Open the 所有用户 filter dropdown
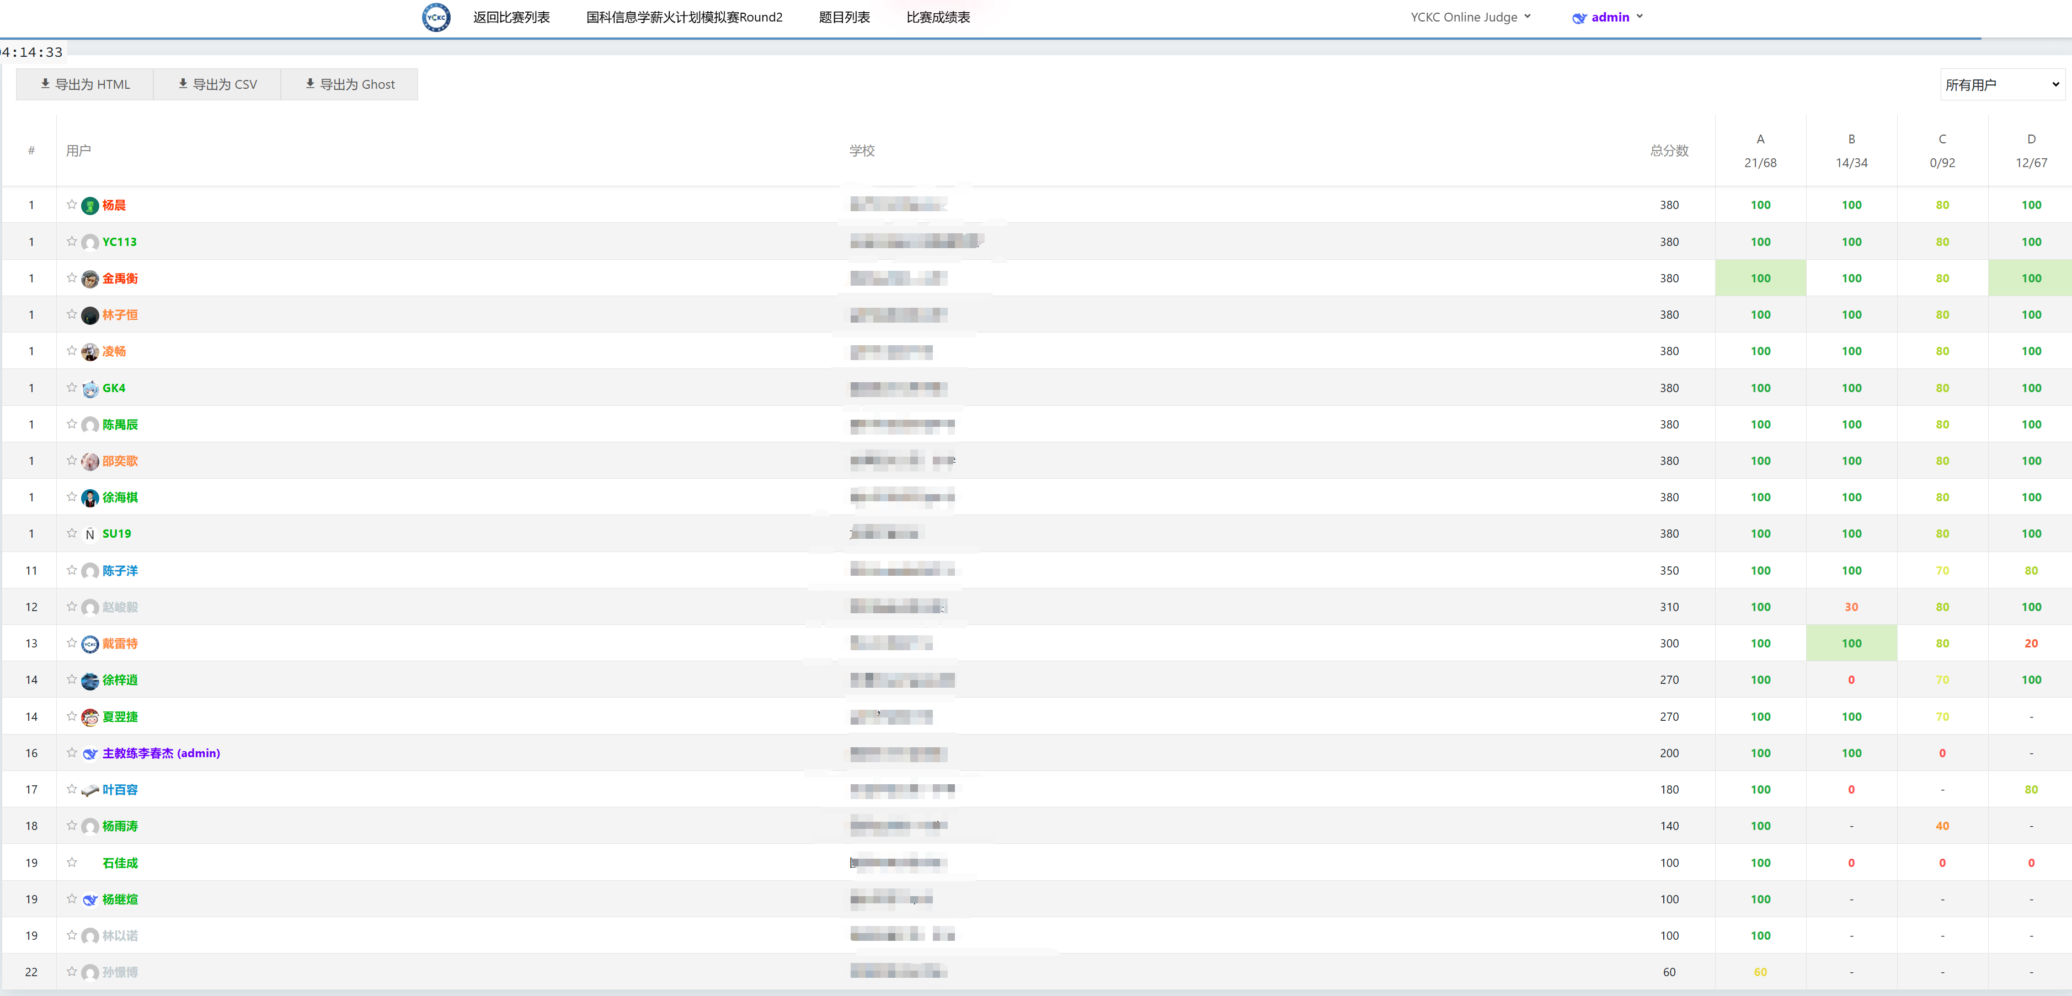 [2001, 84]
